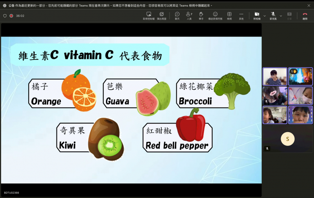The width and height of the screenshot is (314, 198).
Task: Click the orange fruit image on slide
Action: pos(79,91)
